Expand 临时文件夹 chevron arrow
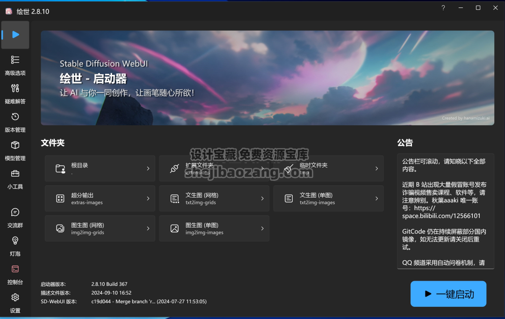This screenshot has height=319, width=505. point(376,169)
